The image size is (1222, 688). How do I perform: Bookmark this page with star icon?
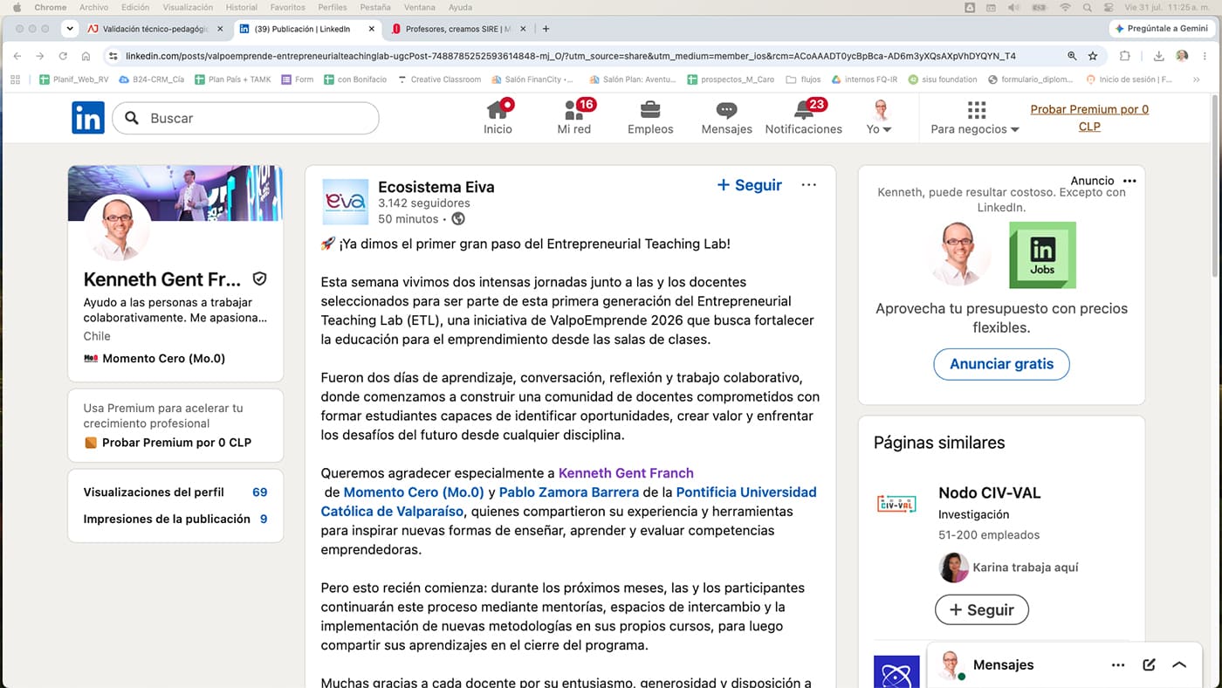pyautogui.click(x=1093, y=56)
